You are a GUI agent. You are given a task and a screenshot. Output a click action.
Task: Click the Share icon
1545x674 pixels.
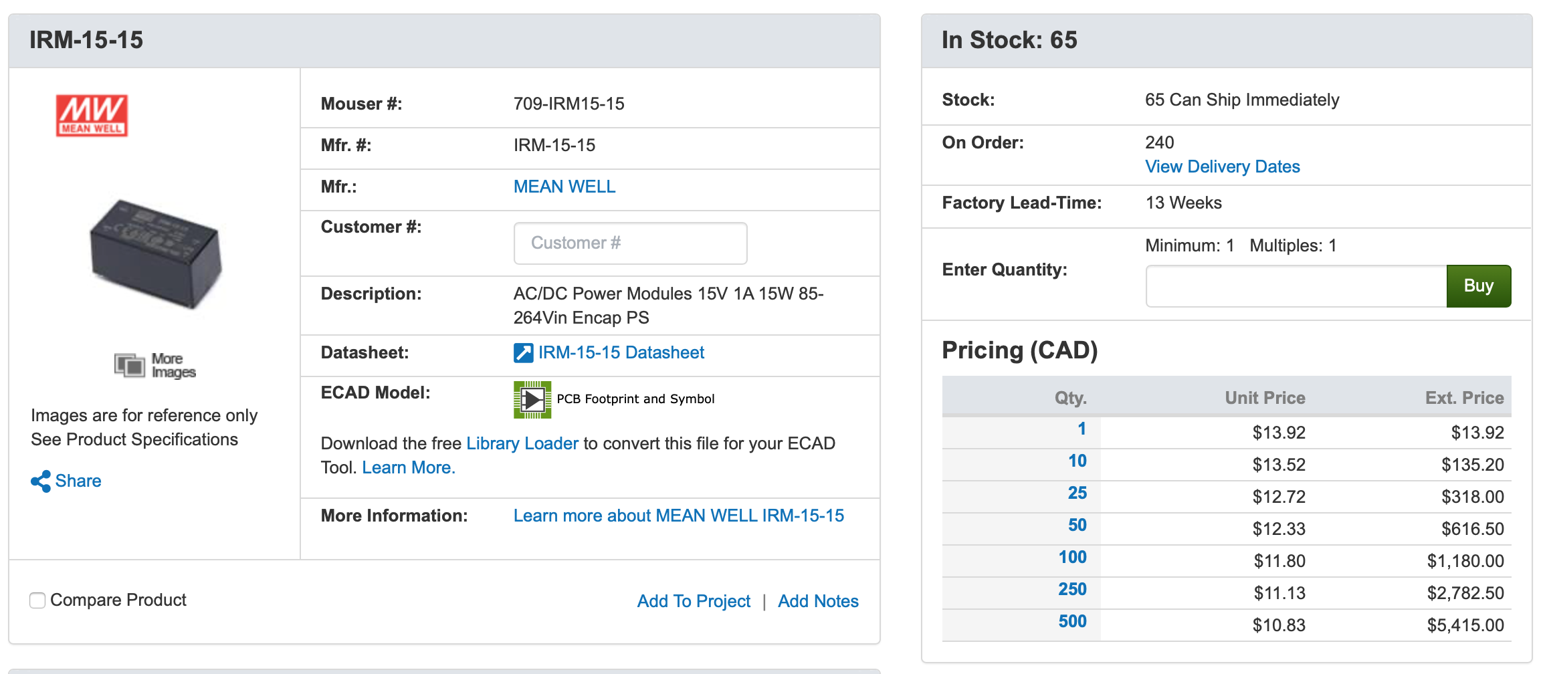pyautogui.click(x=41, y=481)
